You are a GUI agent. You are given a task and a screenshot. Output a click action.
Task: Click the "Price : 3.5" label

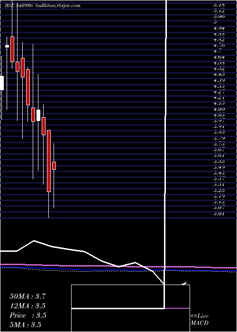[28, 315]
